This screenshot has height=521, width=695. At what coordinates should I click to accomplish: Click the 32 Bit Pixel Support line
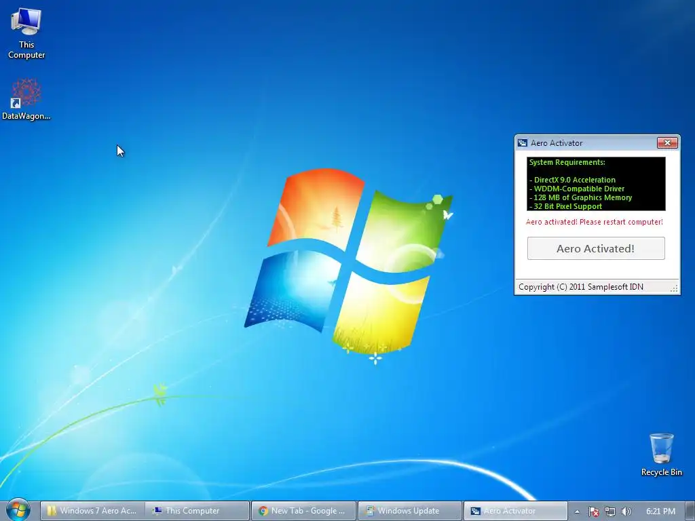(x=565, y=206)
